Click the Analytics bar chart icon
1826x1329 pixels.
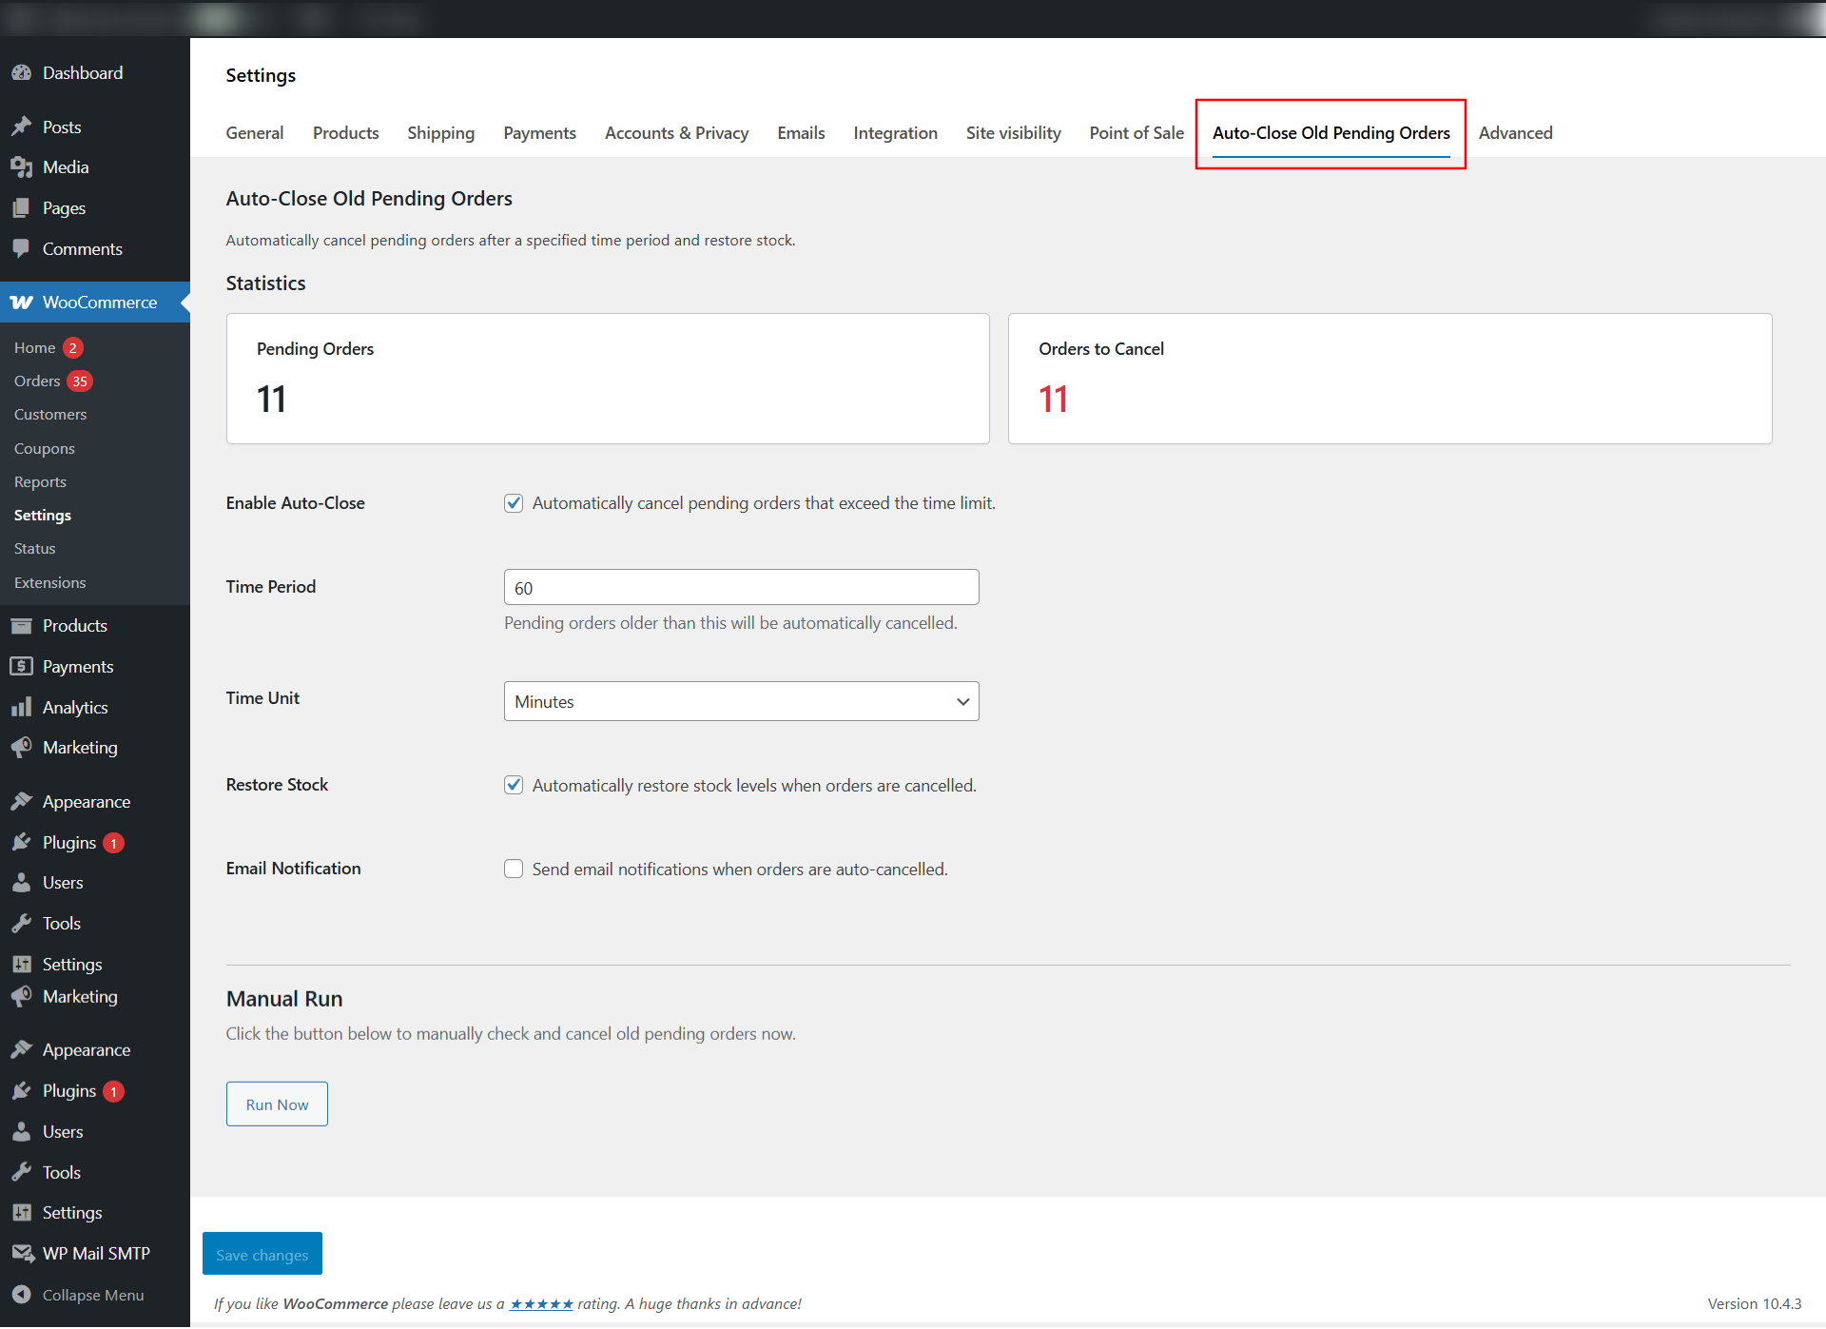pos(21,707)
